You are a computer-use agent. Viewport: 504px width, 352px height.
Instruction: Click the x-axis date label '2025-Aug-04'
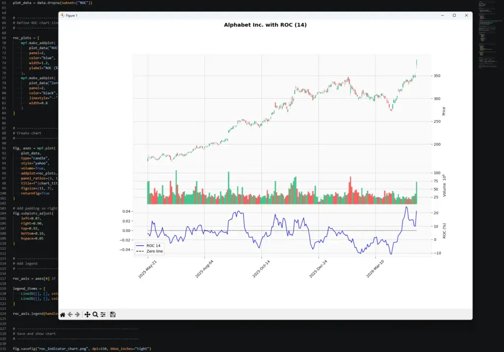click(x=204, y=269)
